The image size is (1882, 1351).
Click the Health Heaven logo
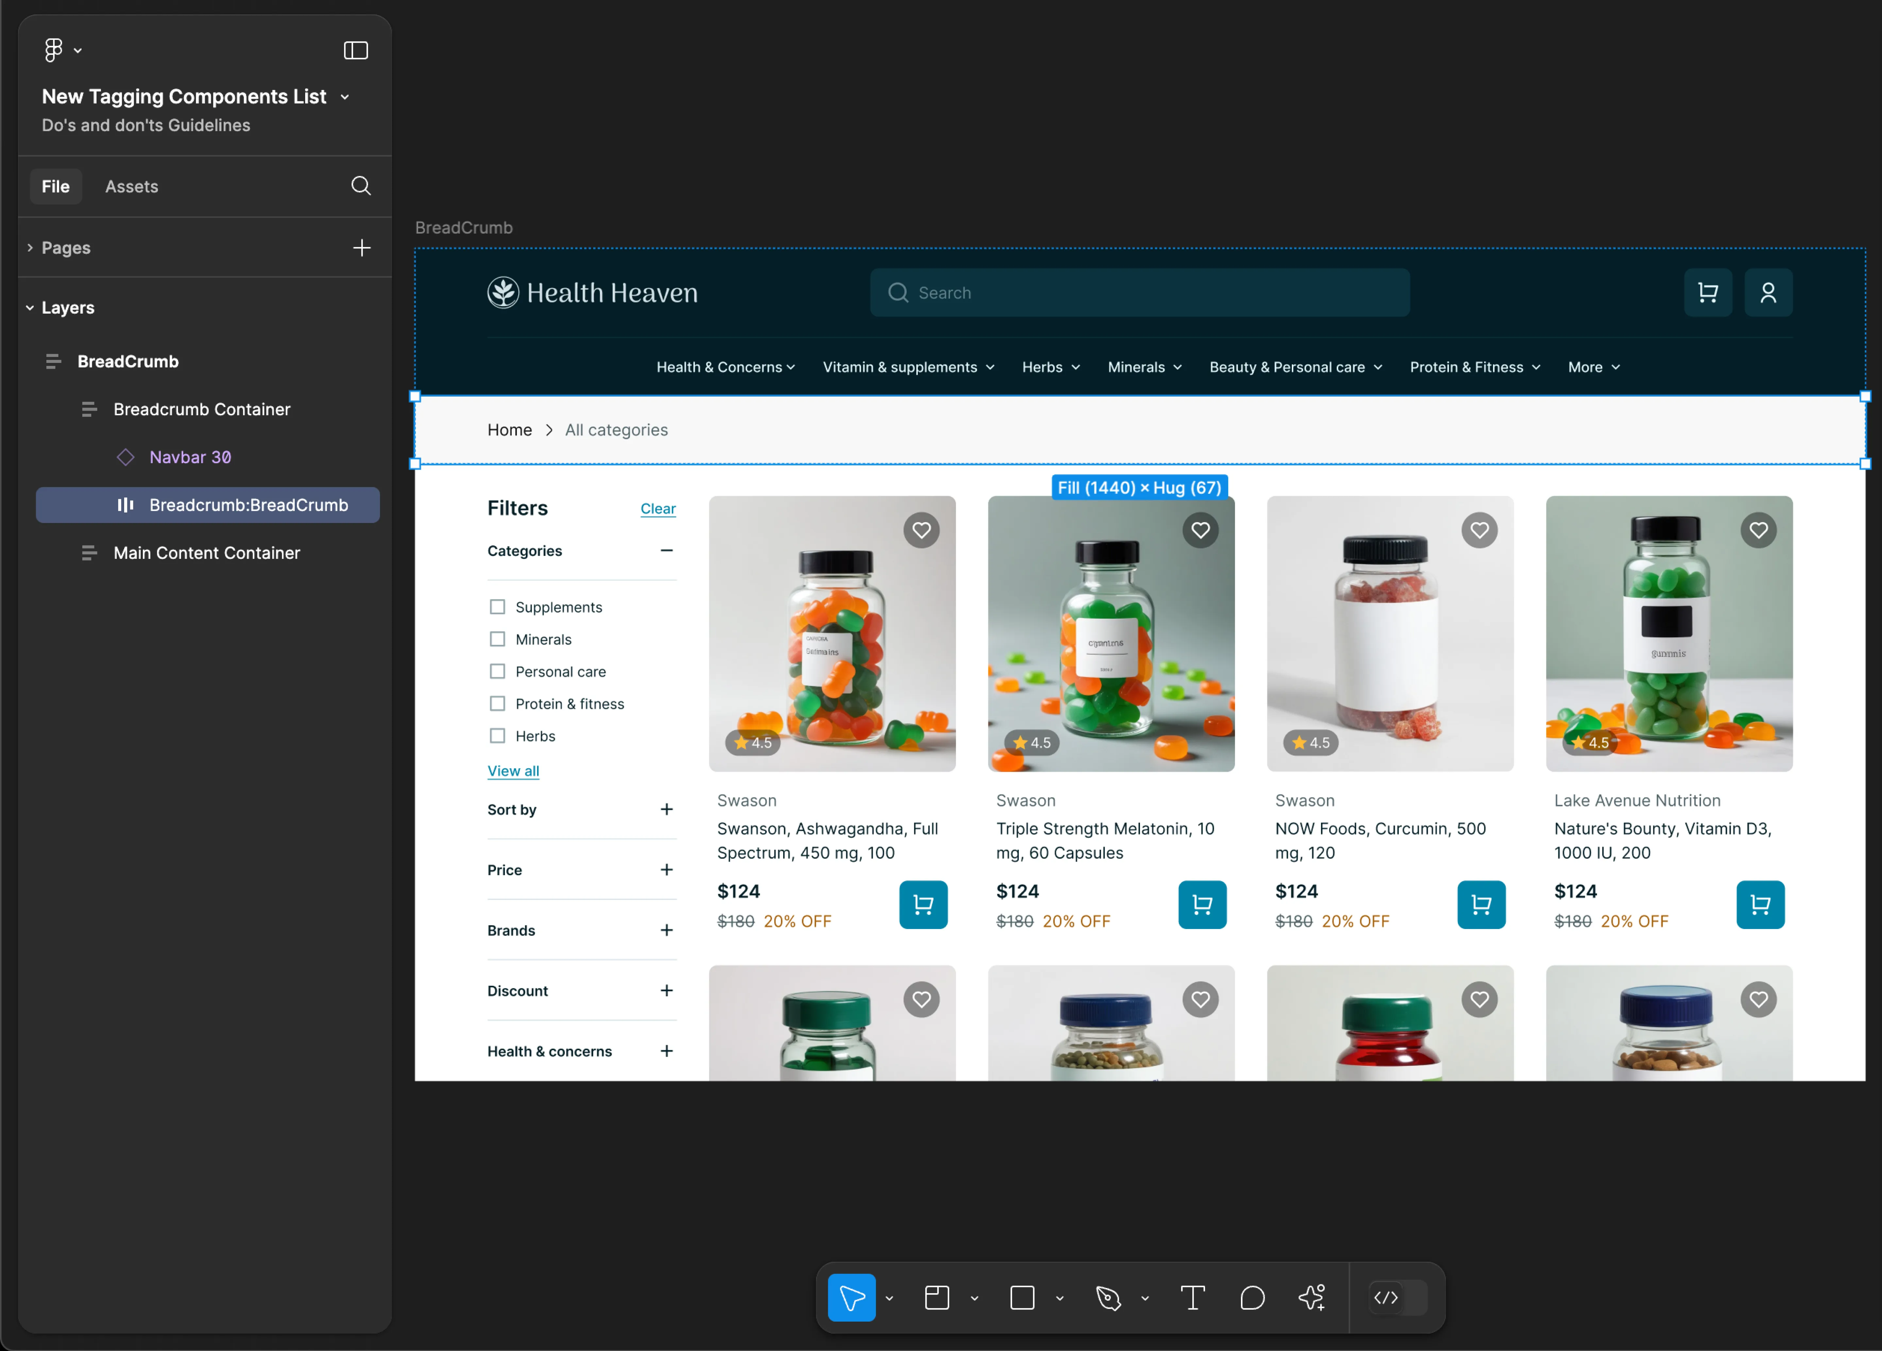pos(592,293)
